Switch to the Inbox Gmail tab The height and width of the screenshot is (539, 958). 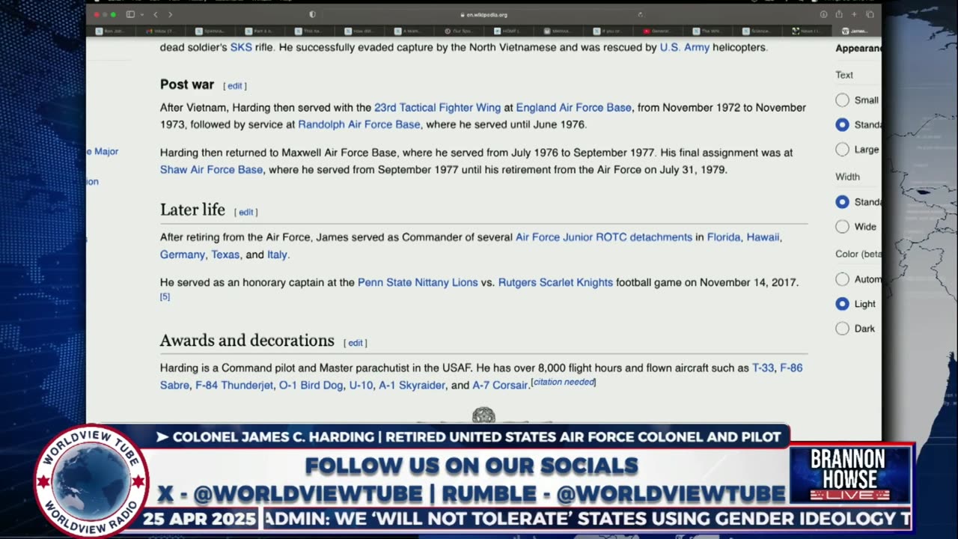tap(161, 31)
